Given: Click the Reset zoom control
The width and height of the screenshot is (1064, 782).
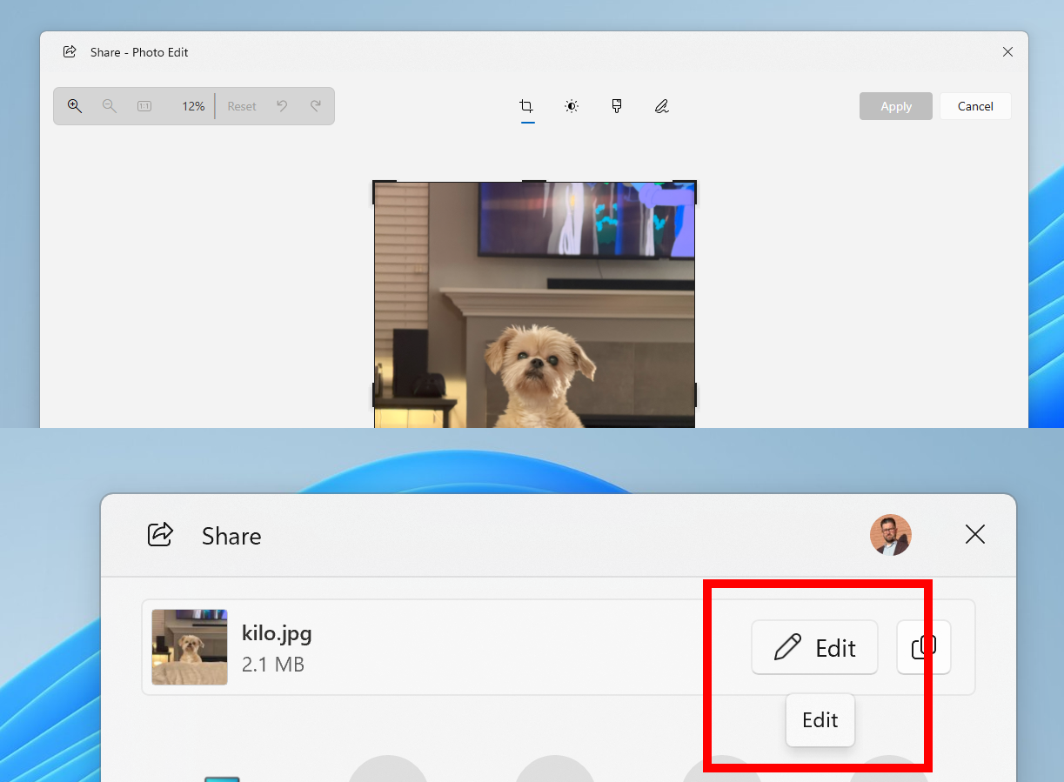Looking at the screenshot, I should [x=241, y=105].
